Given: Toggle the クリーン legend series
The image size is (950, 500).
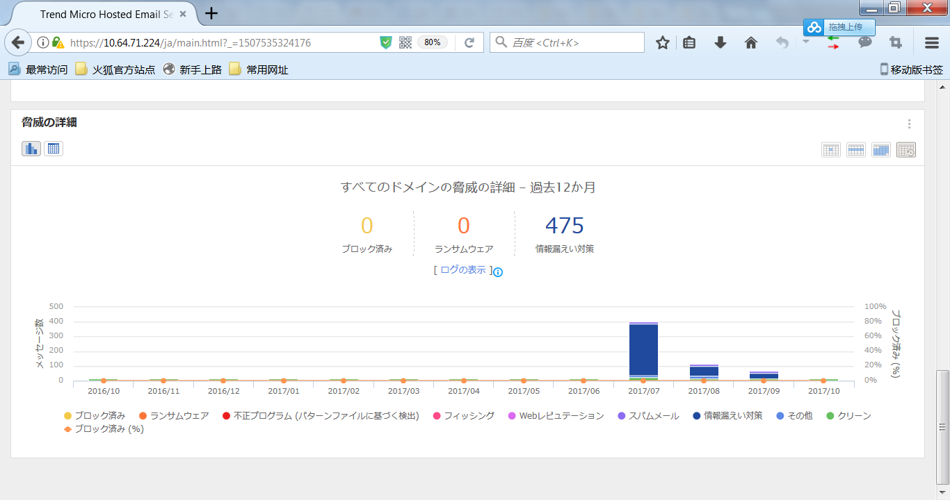Looking at the screenshot, I should [x=848, y=416].
